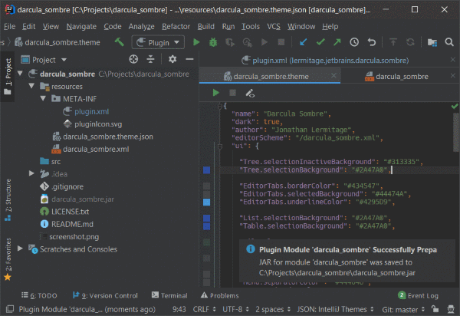
Task: Collapse all nodes in Project panel
Action: point(150,59)
